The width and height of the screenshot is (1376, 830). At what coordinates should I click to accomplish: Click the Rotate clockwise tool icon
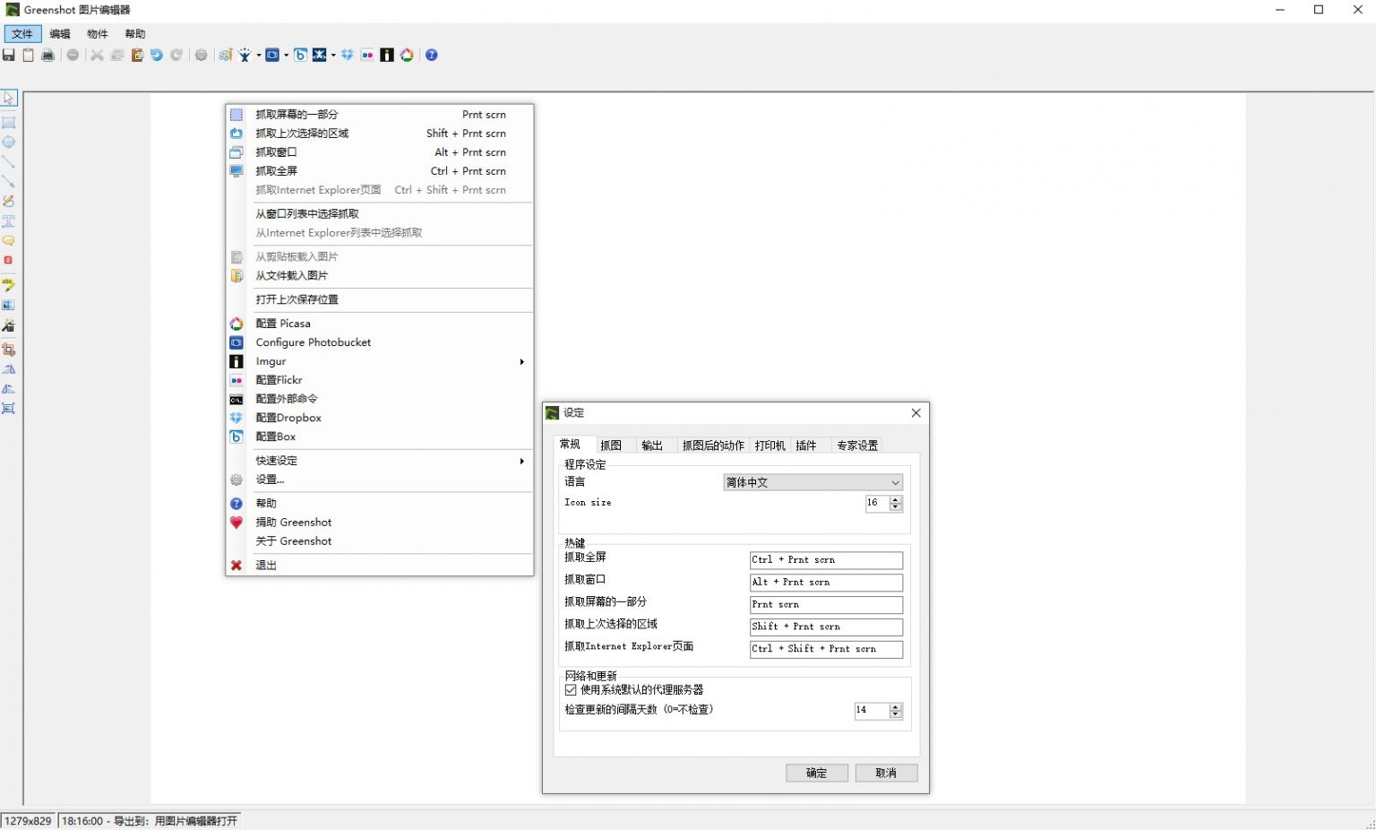tap(9, 369)
